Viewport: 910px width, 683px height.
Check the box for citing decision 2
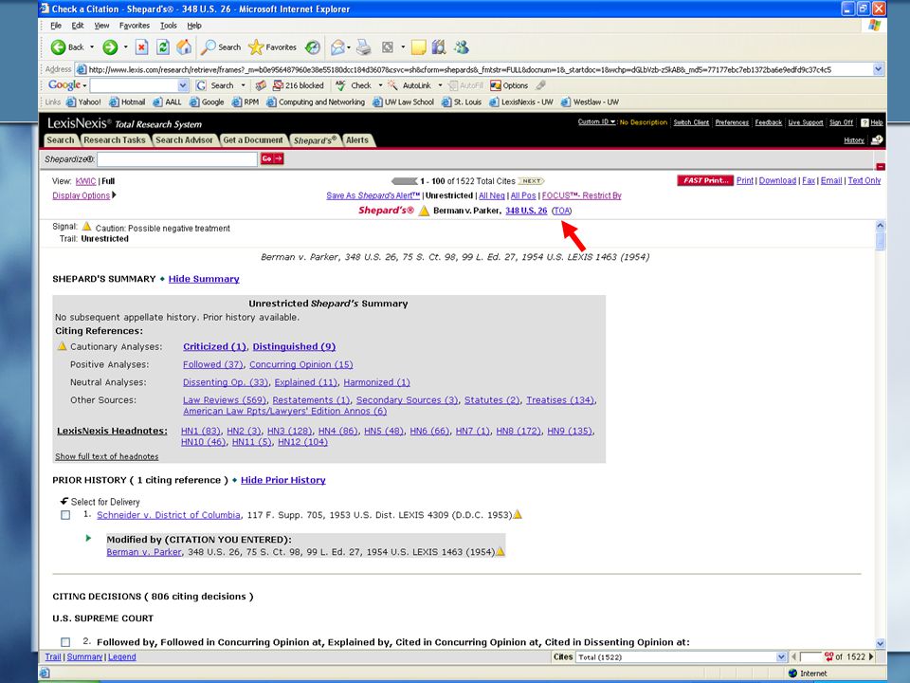[x=65, y=642]
